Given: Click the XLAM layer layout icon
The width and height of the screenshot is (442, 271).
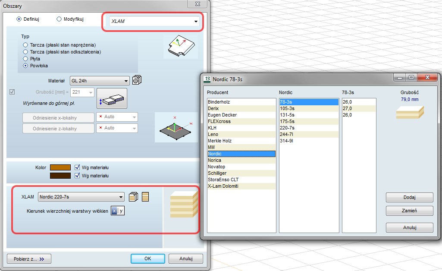Looking at the screenshot, I should tap(145, 197).
